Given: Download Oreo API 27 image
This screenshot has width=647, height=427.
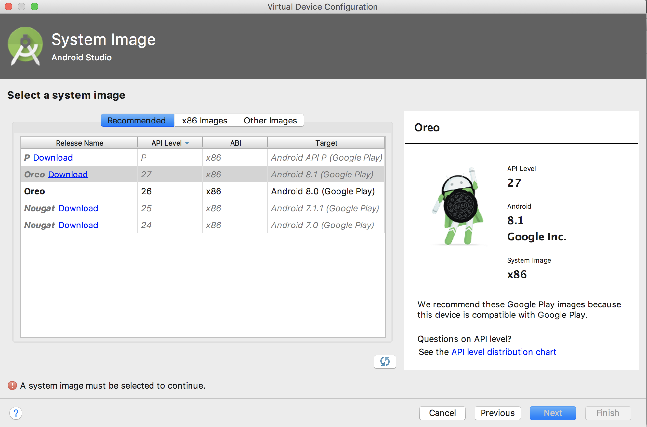Looking at the screenshot, I should click(68, 175).
